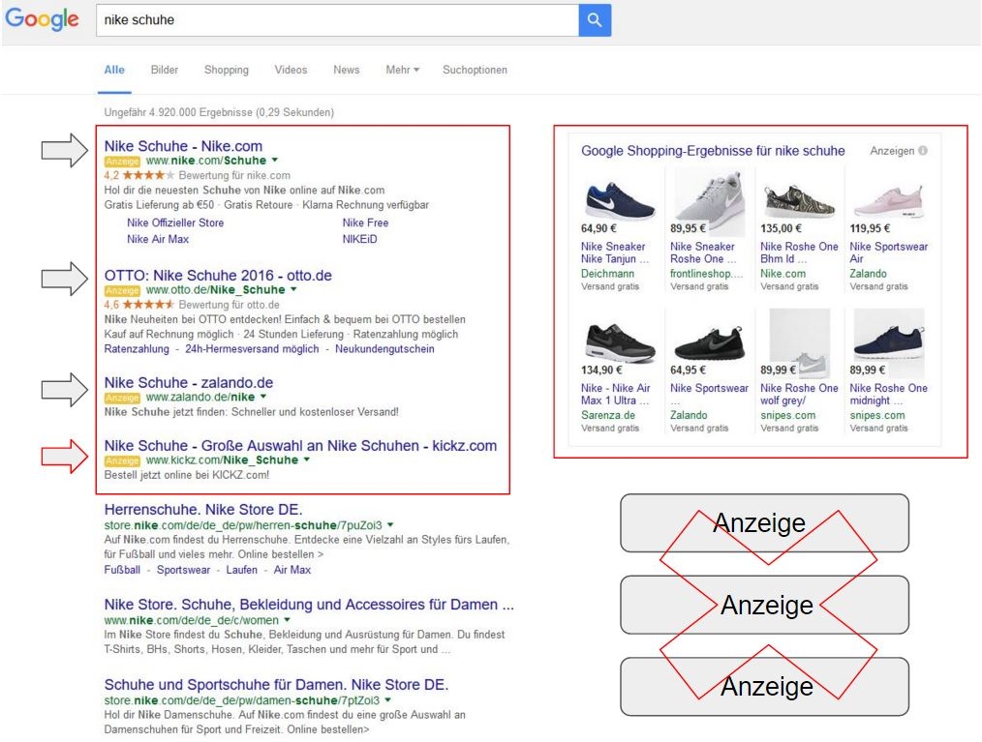Open the Laufen sitelink
This screenshot has height=742, width=982.
pos(242,570)
